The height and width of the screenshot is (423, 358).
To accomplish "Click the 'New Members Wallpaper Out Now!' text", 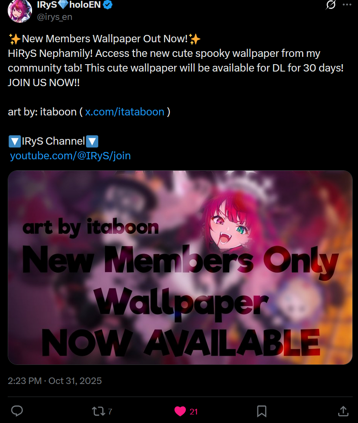I will 105,39.
